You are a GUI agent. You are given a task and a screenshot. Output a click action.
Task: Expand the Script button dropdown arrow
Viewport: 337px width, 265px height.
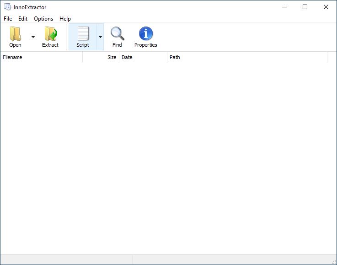click(x=100, y=37)
